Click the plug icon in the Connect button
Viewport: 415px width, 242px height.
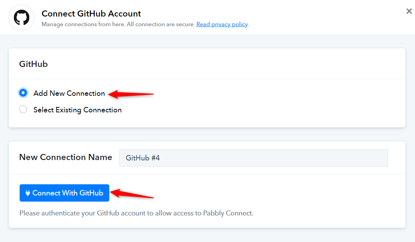(x=28, y=193)
